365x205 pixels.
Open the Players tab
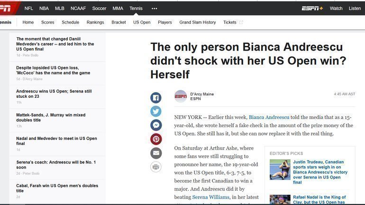(165, 22)
